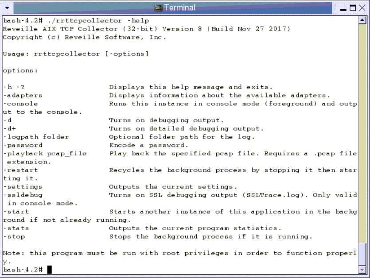Click the '-playback pcap_file' option text
370x278 pixels.
[45, 154]
